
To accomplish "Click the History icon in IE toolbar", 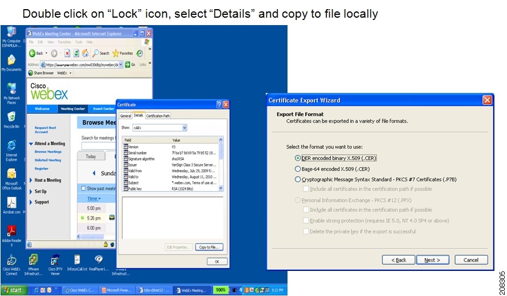I will 139,53.
